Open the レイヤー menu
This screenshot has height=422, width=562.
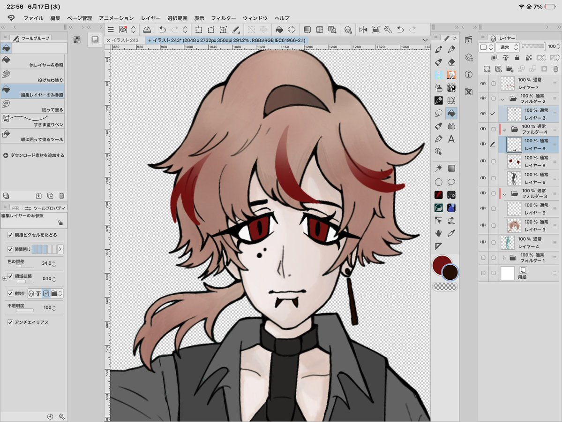pyautogui.click(x=150, y=18)
